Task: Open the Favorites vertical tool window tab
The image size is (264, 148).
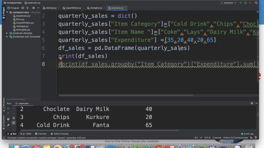Action: tap(4, 123)
